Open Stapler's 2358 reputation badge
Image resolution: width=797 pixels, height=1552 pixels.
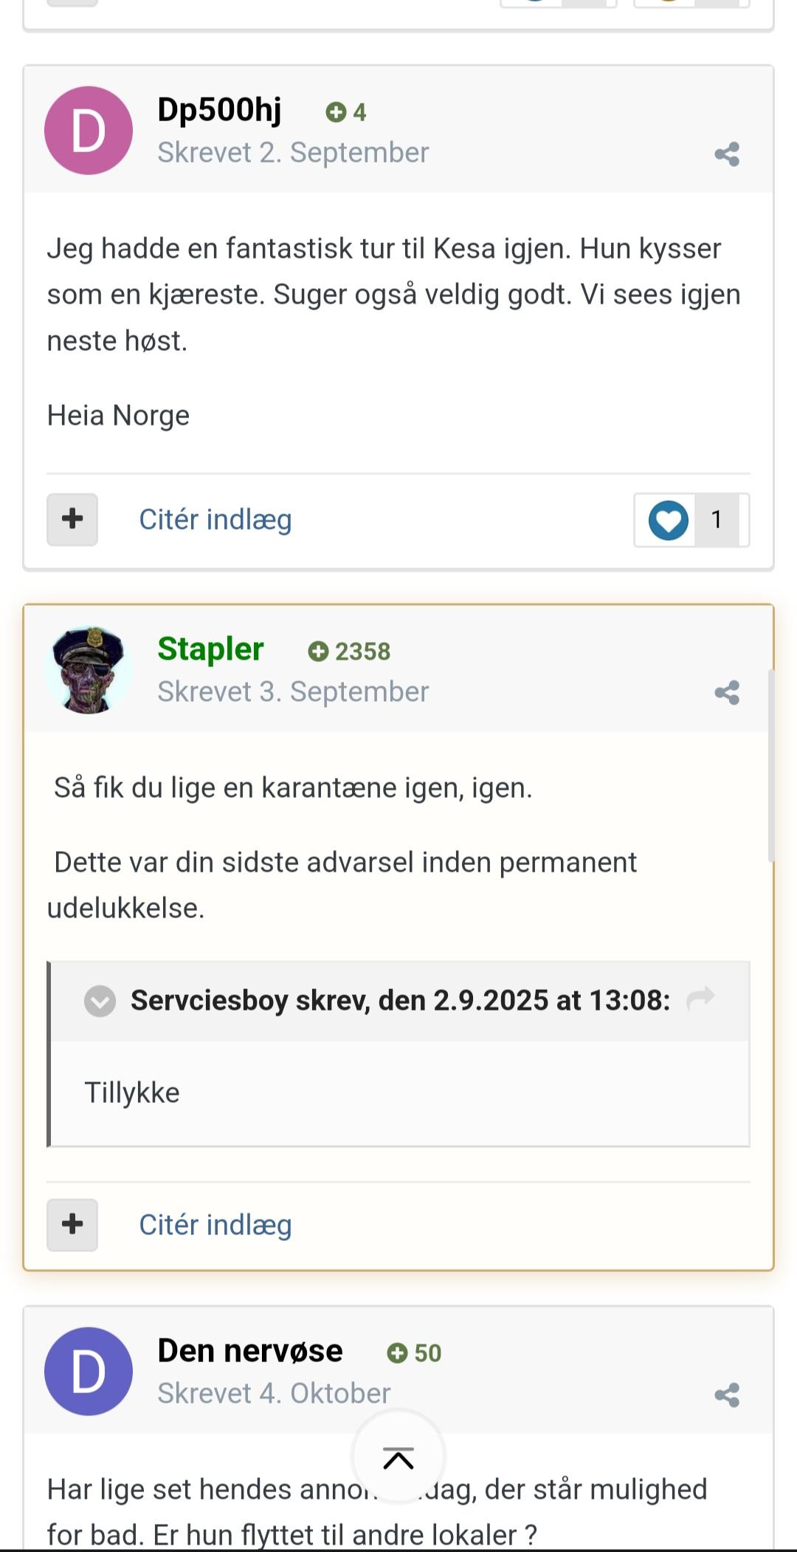[x=350, y=652]
